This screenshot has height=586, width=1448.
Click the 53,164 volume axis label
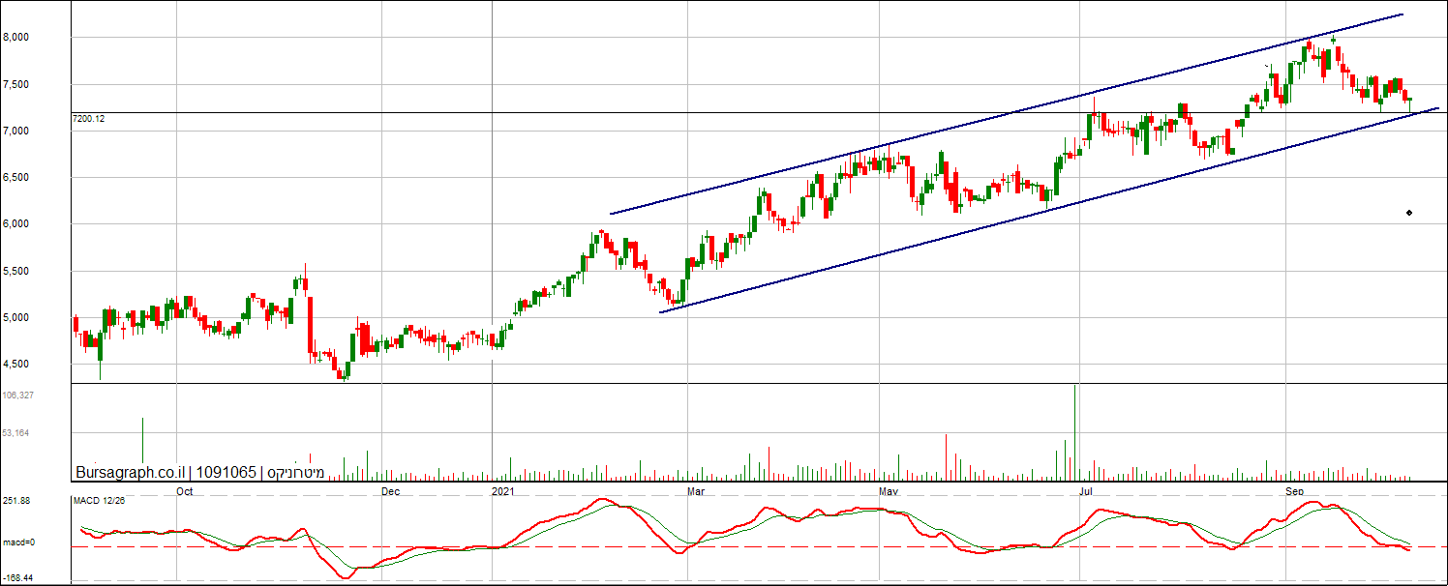click(16, 433)
